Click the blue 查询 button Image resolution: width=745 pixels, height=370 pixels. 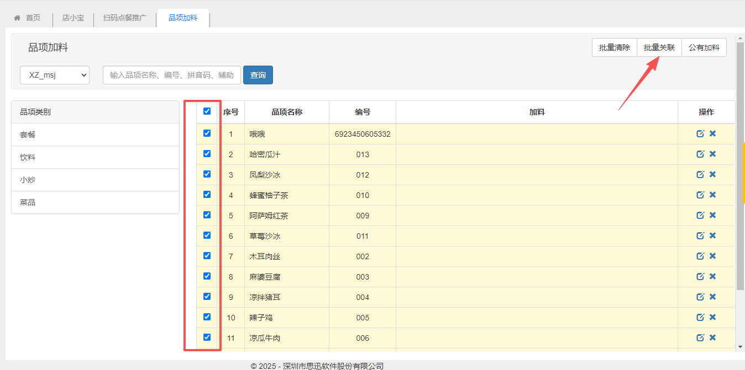tap(258, 75)
